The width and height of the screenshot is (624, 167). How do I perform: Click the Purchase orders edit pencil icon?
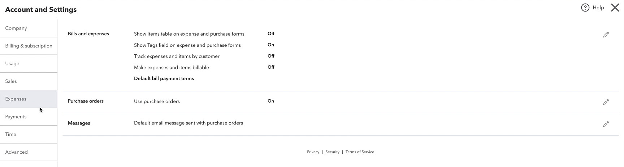[x=606, y=102]
